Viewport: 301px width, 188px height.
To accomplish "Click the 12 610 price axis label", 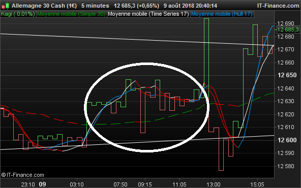I will pos(286,127).
